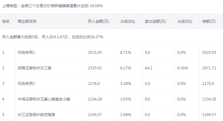Screen dimensions: 223x121
Task: Click the 净额(万) column header
Action: pyautogui.click(x=209, y=21)
